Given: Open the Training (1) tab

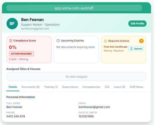Looking at the screenshot, I should tap(51, 87).
